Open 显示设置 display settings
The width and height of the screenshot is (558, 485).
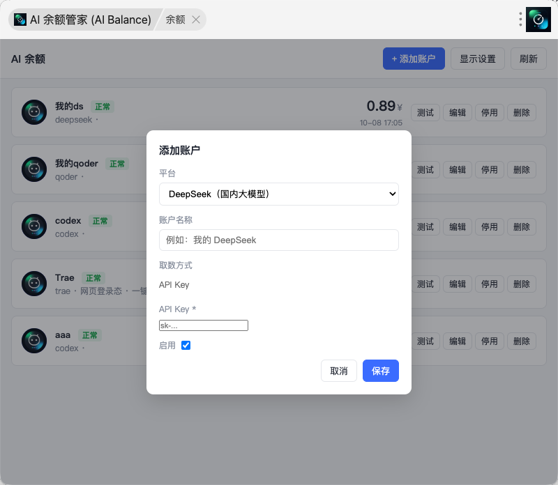coord(478,59)
